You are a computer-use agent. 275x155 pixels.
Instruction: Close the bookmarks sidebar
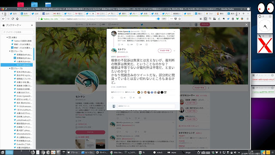pos(32,25)
